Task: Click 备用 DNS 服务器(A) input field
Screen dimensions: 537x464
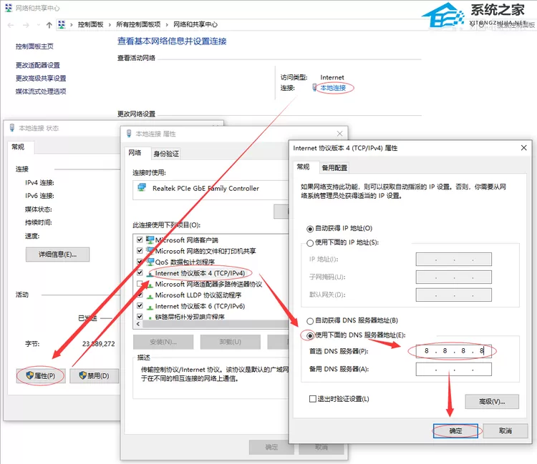Action: coord(454,370)
